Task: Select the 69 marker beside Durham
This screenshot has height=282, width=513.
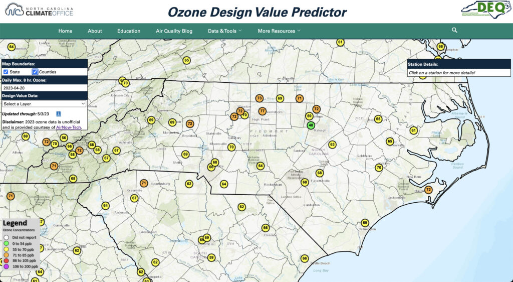Action: click(309, 116)
